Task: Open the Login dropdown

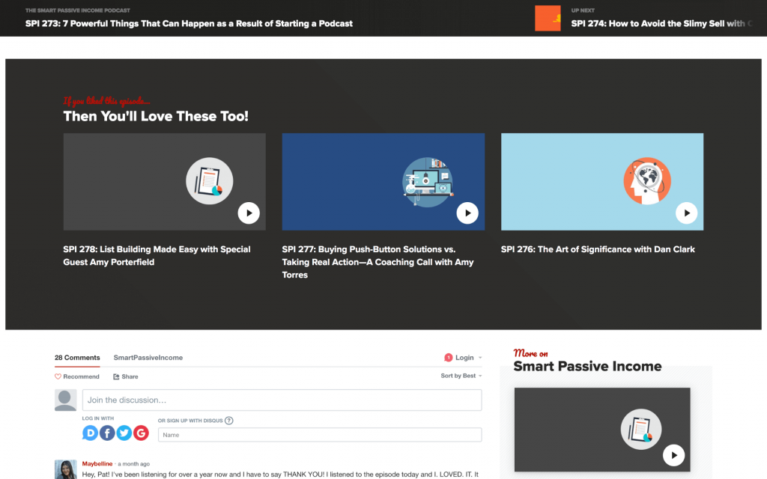Action: [x=464, y=358]
